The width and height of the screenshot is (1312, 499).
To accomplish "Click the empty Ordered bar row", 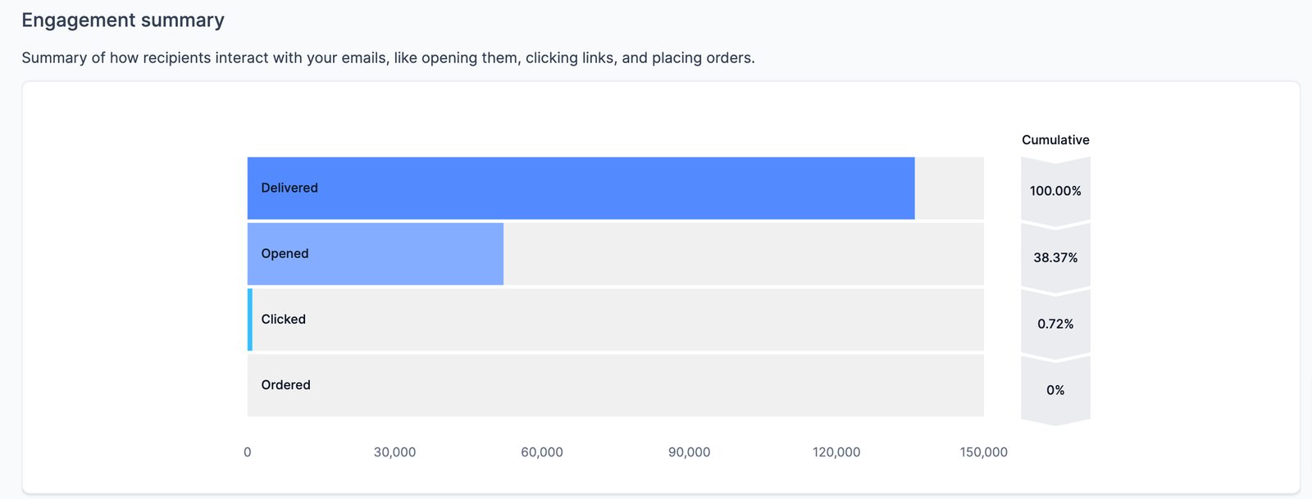I will click(x=615, y=385).
